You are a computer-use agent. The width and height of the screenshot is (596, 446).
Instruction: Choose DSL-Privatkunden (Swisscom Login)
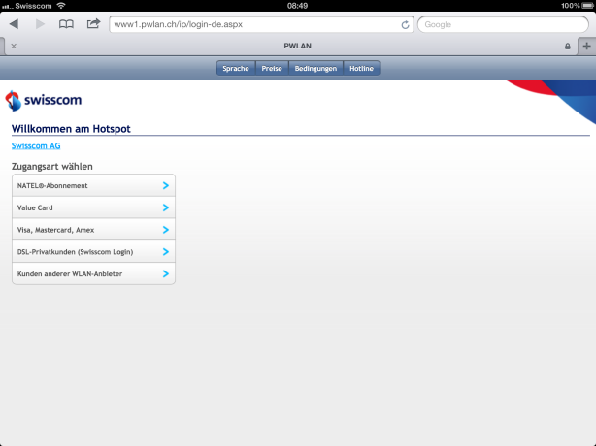(x=93, y=251)
